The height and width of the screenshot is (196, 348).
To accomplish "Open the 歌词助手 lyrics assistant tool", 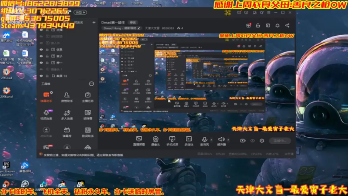I will point(88,132).
